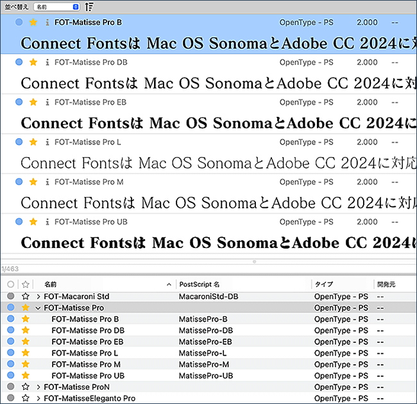The width and height of the screenshot is (417, 404).
Task: Click MatissePro-EB PostScript name cell
Action: click(205, 342)
